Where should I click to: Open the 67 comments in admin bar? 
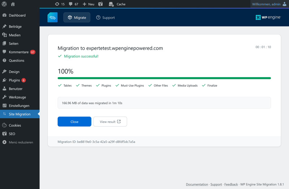click(74, 4)
